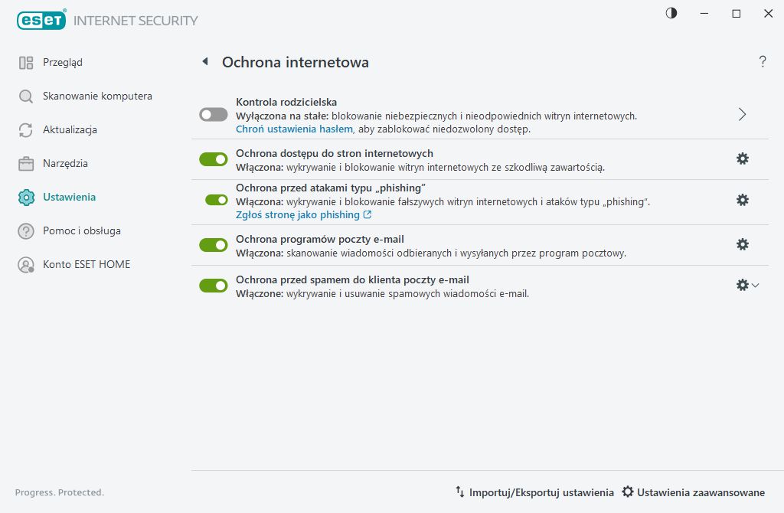The width and height of the screenshot is (784, 513).
Task: Click the Zgłoś stronę jako phishing link
Action: (298, 215)
